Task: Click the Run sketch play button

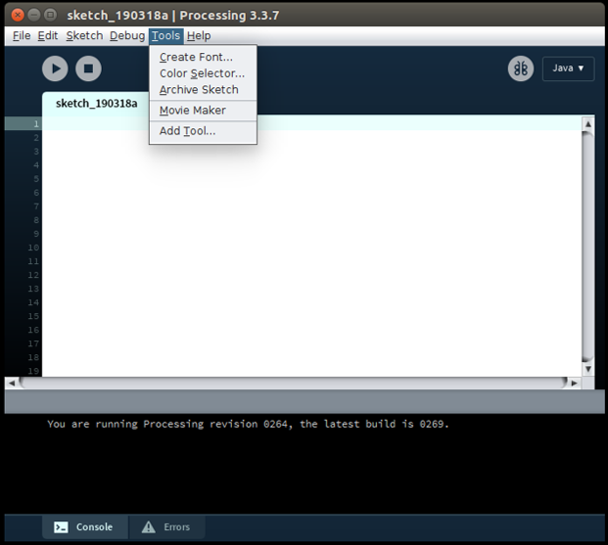Action: coord(55,68)
